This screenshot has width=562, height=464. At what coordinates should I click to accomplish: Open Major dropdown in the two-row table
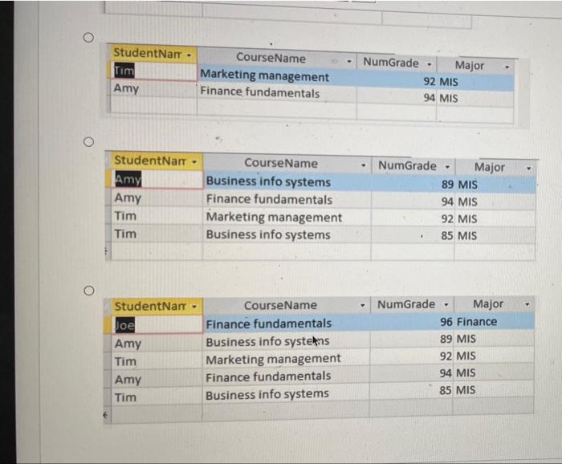pos(507,67)
